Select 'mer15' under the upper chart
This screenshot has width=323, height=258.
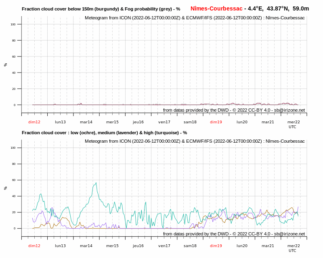112,122
